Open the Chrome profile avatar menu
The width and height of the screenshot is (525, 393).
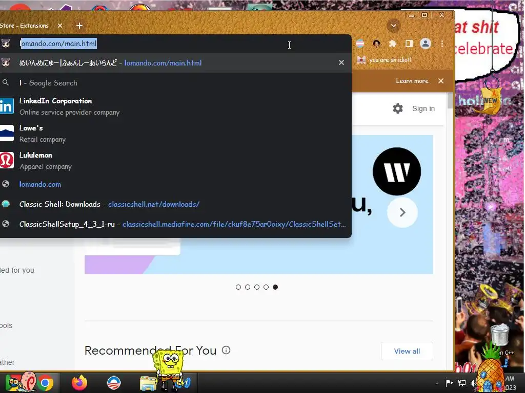coord(426,43)
